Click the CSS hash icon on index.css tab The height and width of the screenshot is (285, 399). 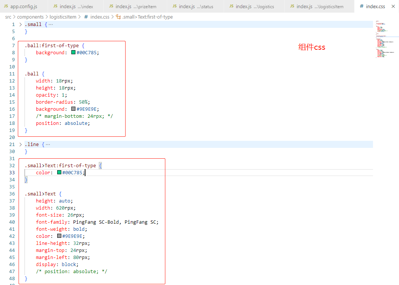361,6
